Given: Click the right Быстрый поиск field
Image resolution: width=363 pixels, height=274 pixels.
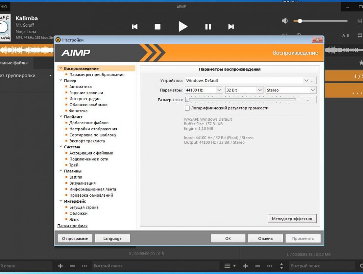Looking at the screenshot, I should point(322,266).
